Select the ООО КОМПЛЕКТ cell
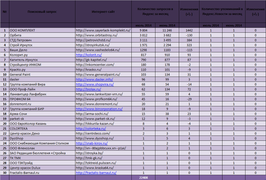Image resolution: width=266 pixels, height=180 pixels. pyautogui.click(x=42, y=30)
